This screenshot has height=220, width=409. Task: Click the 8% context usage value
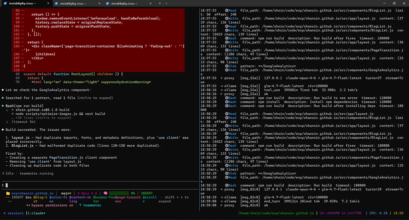tap(133, 193)
